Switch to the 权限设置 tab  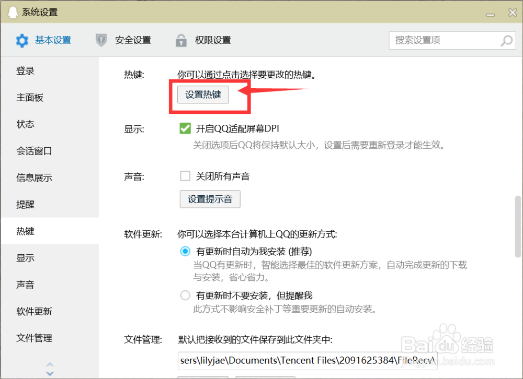coord(203,40)
